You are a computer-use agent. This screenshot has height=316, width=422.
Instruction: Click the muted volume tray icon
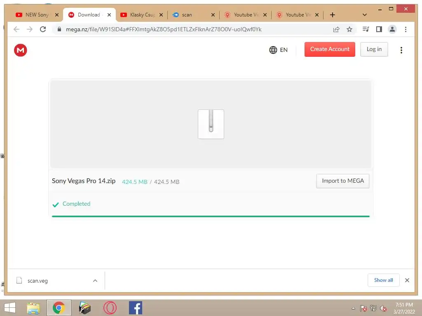(383, 308)
